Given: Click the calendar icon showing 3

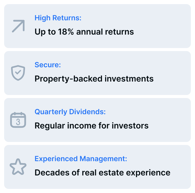Looking at the screenshot, I should (x=18, y=120).
